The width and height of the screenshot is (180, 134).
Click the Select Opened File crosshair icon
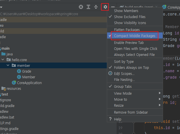pyautogui.click(x=81, y=7)
